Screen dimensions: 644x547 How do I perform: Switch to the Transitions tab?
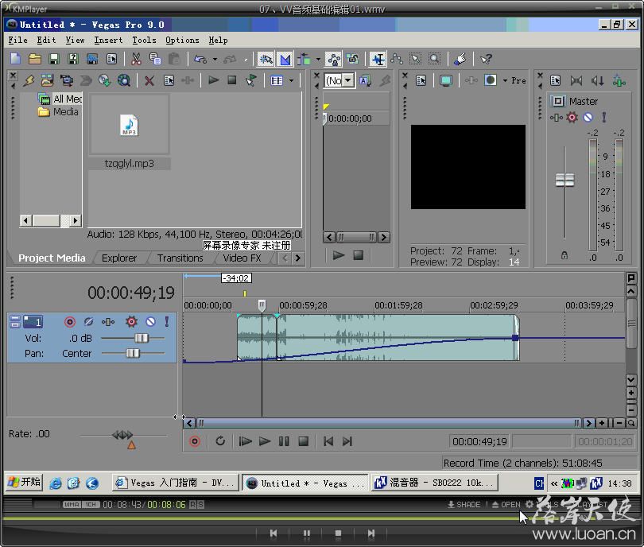(x=180, y=258)
